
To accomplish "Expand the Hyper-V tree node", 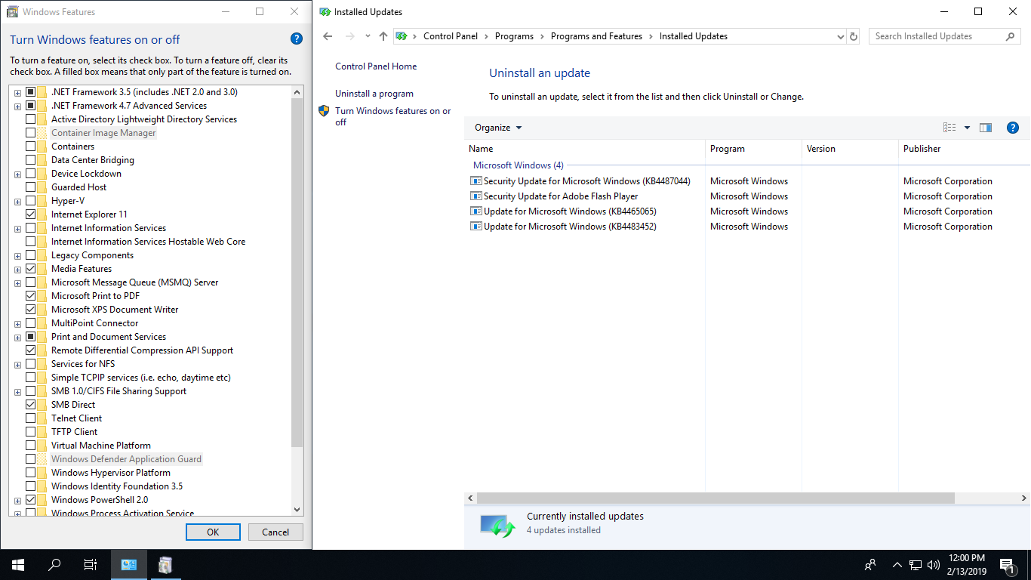I will click(17, 201).
